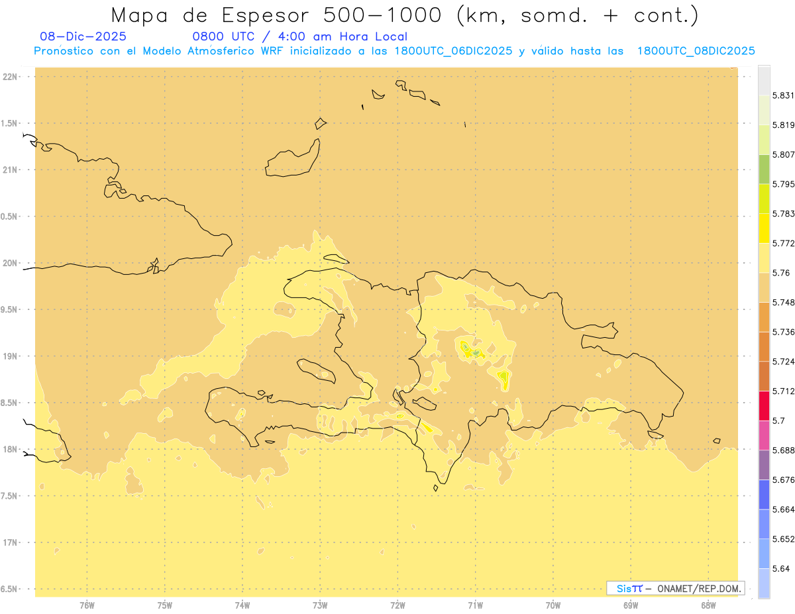795x614 pixels.
Task: Click the 22N latitude axis label
Action: (9, 77)
